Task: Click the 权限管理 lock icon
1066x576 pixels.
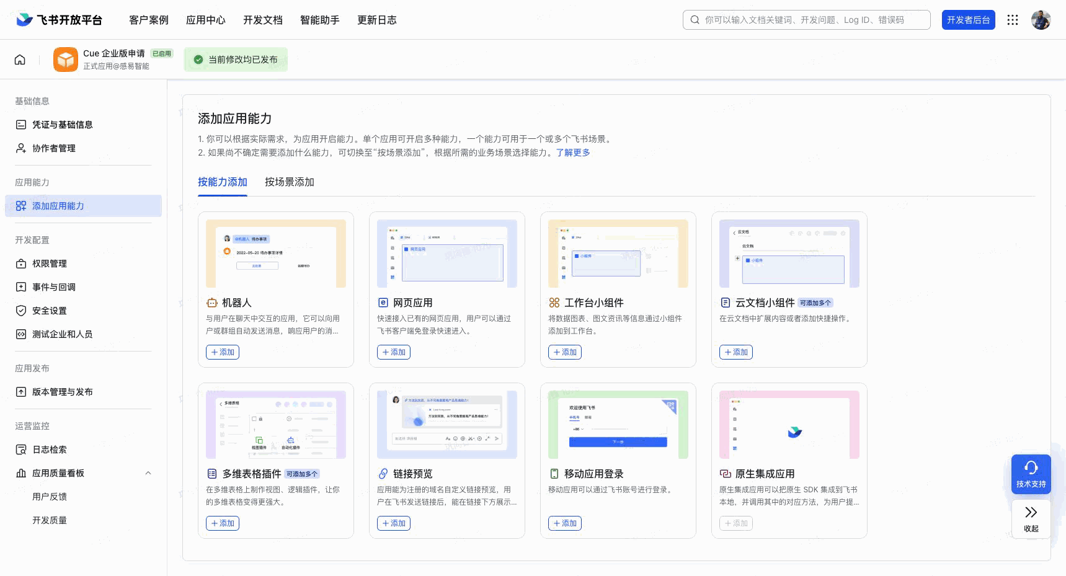Action: coord(21,264)
